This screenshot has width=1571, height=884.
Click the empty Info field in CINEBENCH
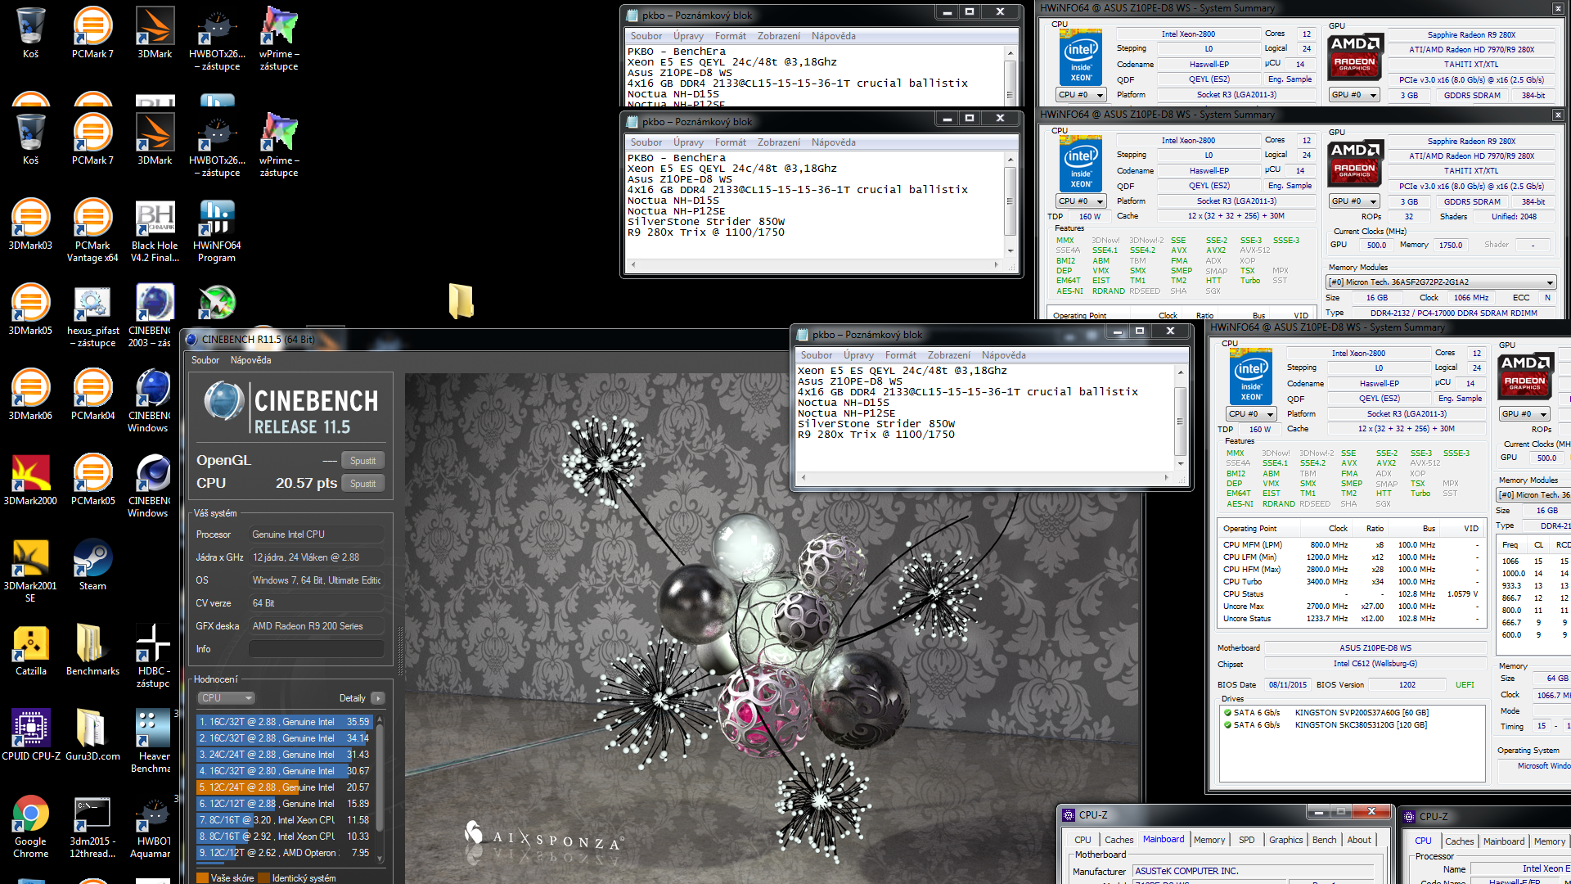(x=317, y=649)
